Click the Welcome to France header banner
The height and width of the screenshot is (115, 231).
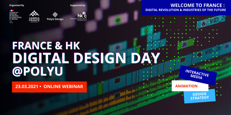(x=186, y=8)
